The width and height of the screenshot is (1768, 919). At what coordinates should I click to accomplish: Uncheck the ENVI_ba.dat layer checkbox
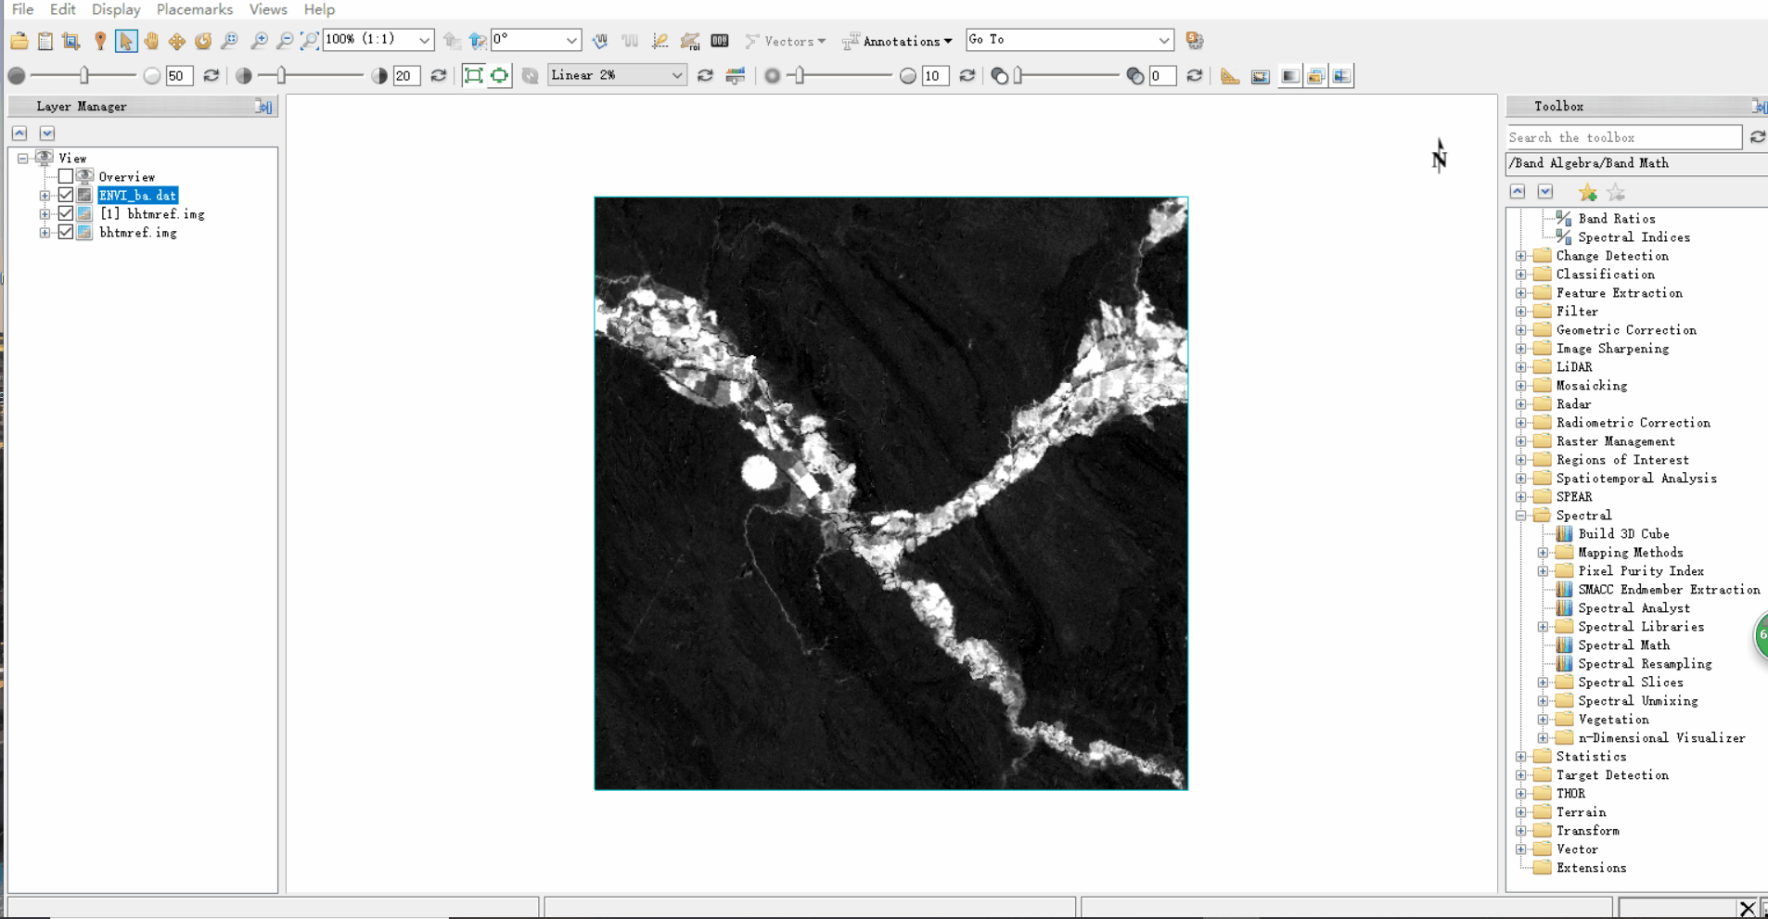[66, 195]
